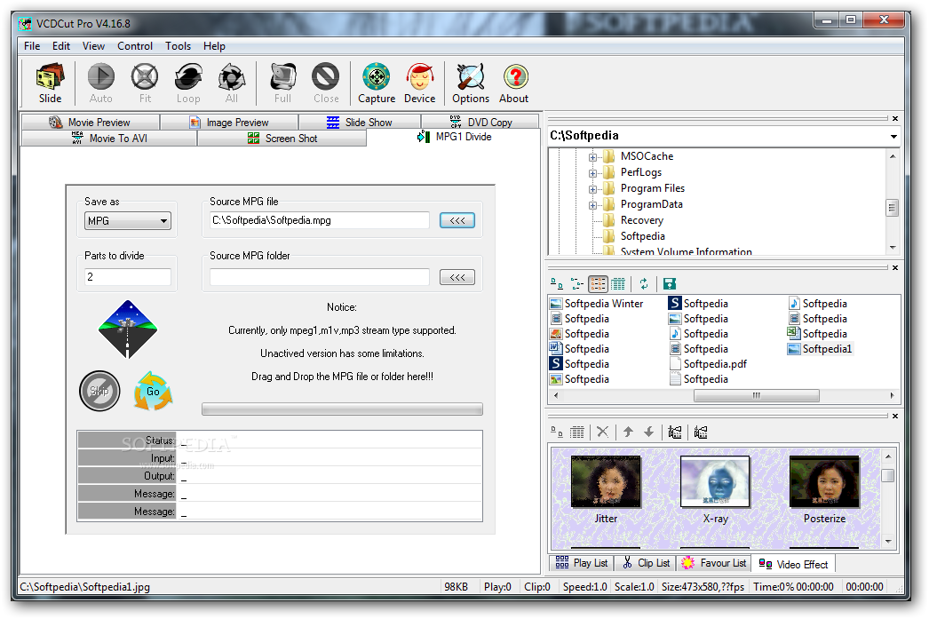
Task: Click the Stop round button
Action: click(99, 391)
